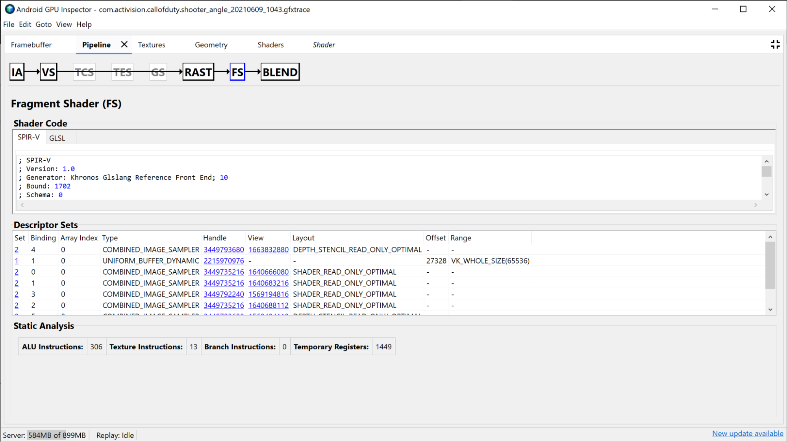Open the Help menu
The height and width of the screenshot is (442, 787).
[84, 24]
